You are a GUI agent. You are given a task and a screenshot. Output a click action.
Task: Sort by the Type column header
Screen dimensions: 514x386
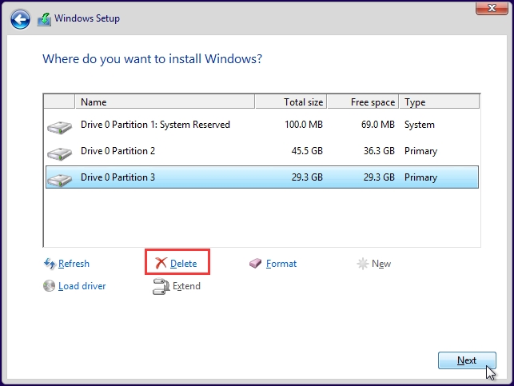(439, 102)
